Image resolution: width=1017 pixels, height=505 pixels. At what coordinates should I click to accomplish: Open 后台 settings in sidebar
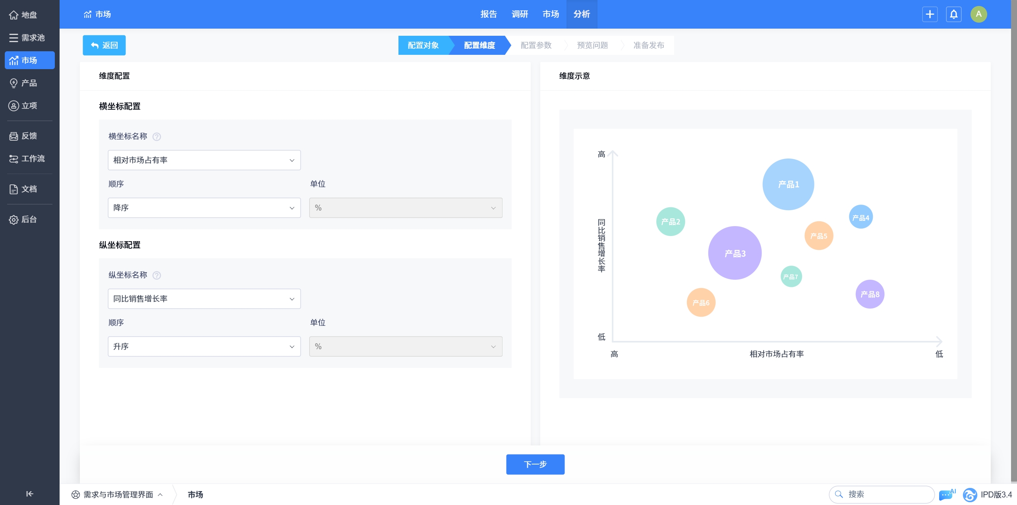click(x=29, y=219)
